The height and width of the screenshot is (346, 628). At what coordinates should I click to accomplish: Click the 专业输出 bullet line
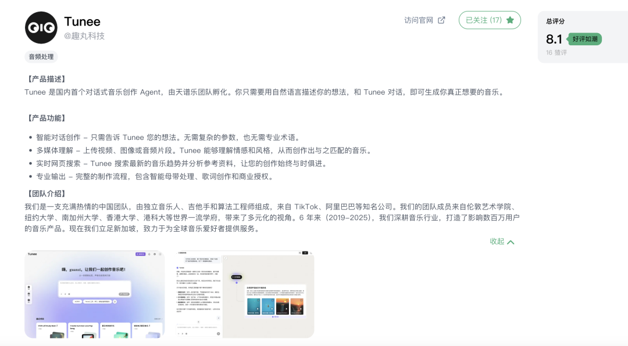coord(156,177)
